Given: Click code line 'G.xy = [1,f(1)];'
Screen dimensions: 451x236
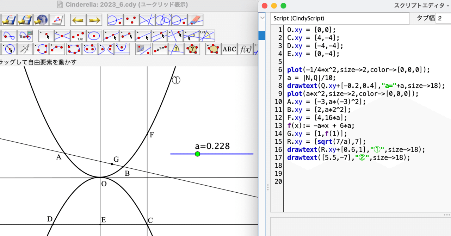Looking at the screenshot, I should 317,134.
